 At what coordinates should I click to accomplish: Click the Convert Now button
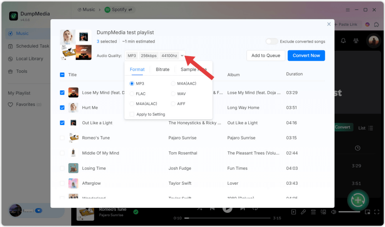pyautogui.click(x=306, y=55)
